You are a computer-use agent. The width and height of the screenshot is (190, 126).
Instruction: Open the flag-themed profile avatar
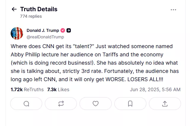coord(17,33)
